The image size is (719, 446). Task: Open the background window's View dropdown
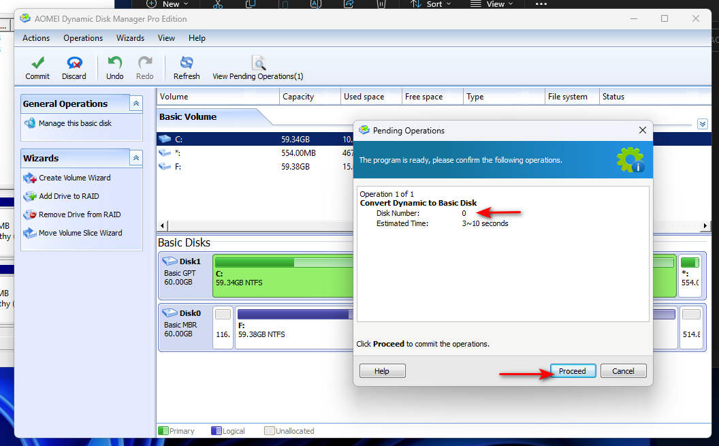click(x=492, y=4)
